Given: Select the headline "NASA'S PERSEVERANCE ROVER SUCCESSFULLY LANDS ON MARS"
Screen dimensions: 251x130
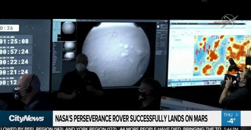Looking at the screenshot, I should [131, 118].
